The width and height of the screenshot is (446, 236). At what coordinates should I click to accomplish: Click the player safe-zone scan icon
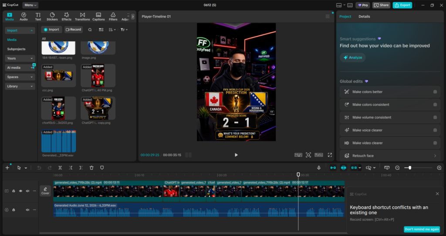click(308, 155)
